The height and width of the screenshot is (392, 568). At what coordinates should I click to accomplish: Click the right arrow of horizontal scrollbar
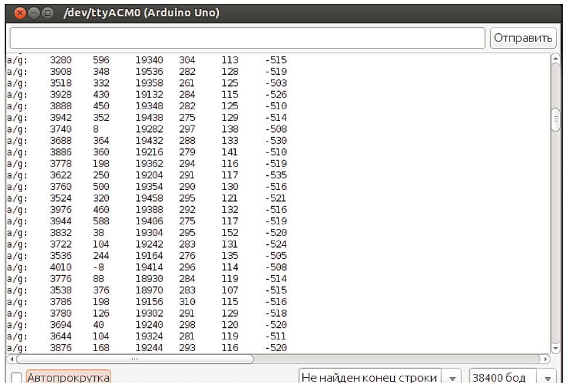(547, 359)
